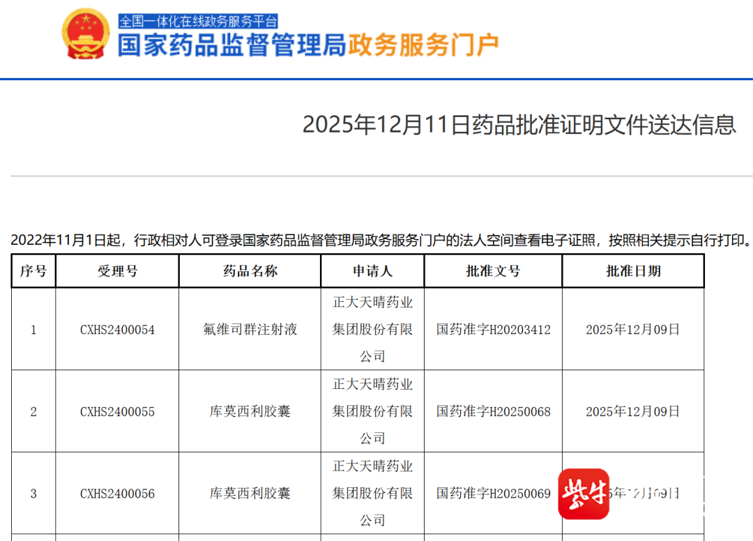The image size is (753, 541).
Task: Select the orange 政务服务门户 text
Action: point(423,46)
